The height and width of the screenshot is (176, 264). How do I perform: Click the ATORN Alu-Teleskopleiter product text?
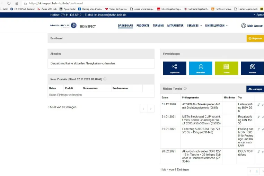point(201,106)
